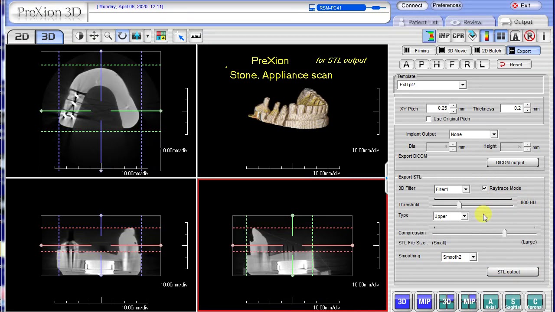Set Posterior view with P button

tap(421, 65)
